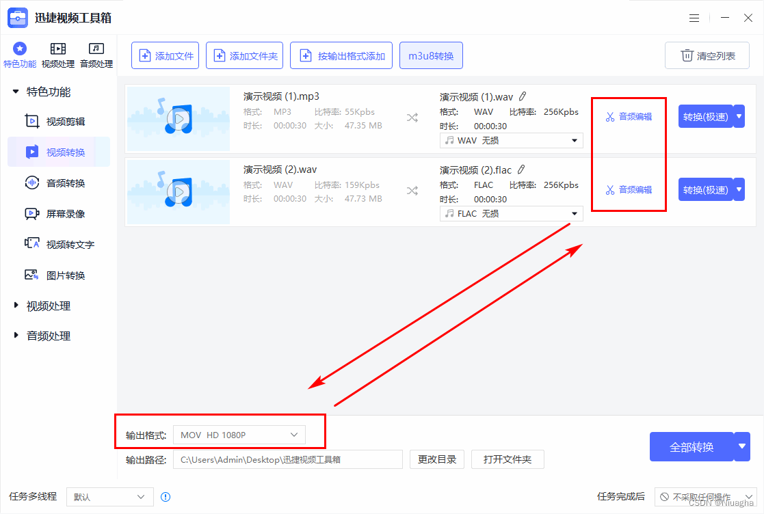Click the source file name 演示视频 (2).wav
Image resolution: width=764 pixels, height=514 pixels.
(x=280, y=170)
